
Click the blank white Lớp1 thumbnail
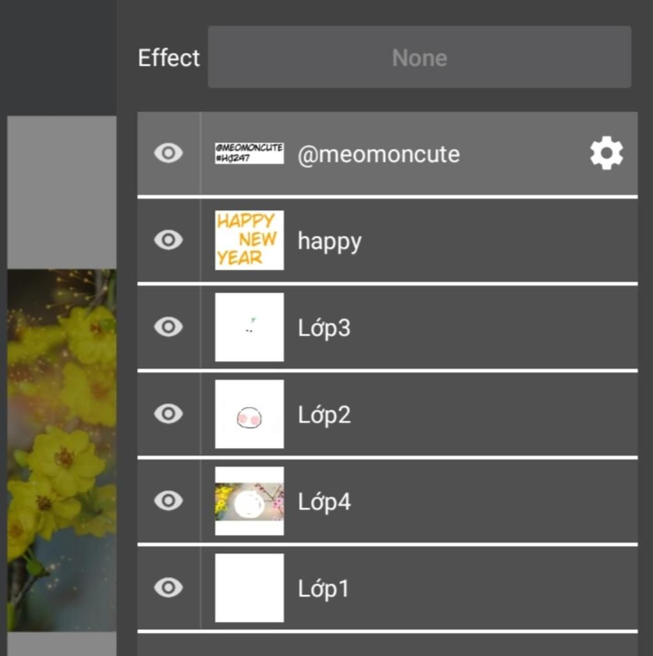point(249,588)
